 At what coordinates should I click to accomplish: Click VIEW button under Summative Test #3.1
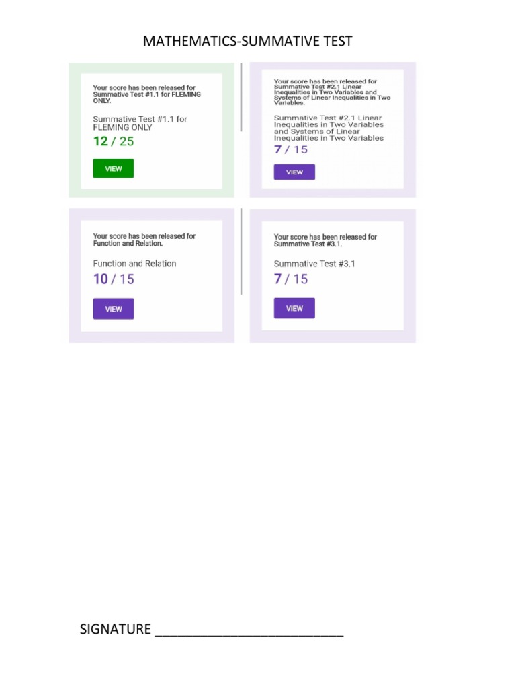click(x=294, y=308)
